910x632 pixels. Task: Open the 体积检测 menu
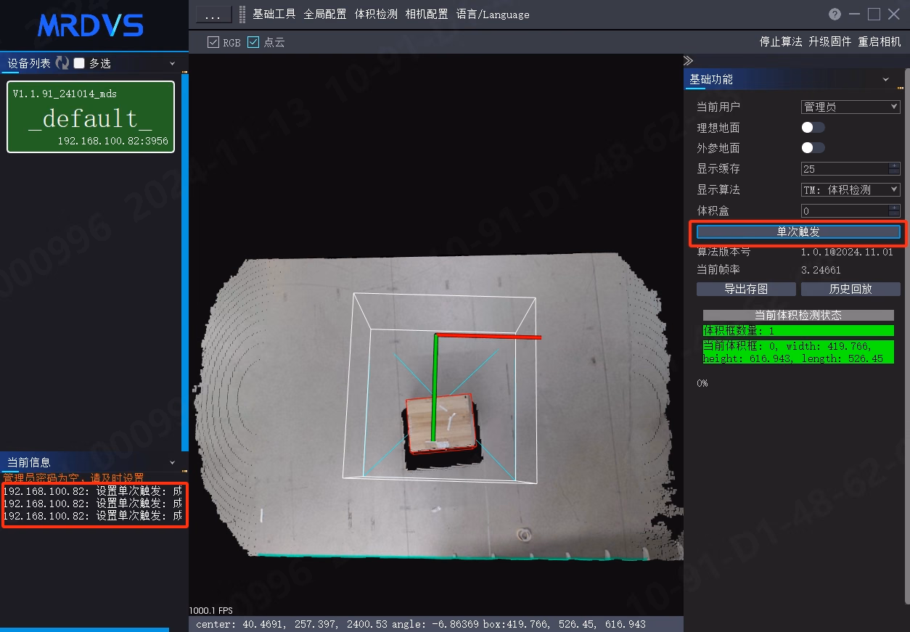pyautogui.click(x=376, y=14)
